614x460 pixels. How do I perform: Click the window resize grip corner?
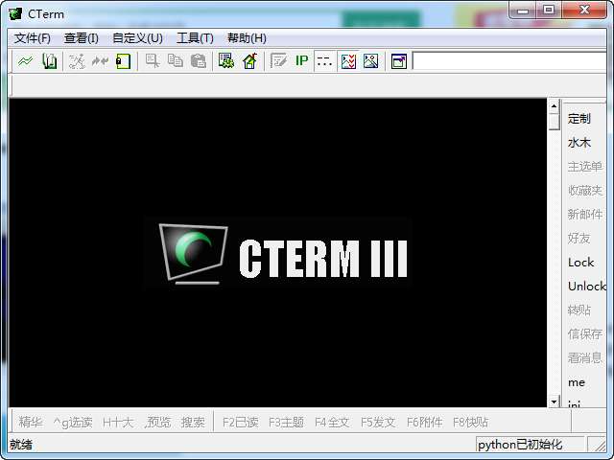(599, 445)
